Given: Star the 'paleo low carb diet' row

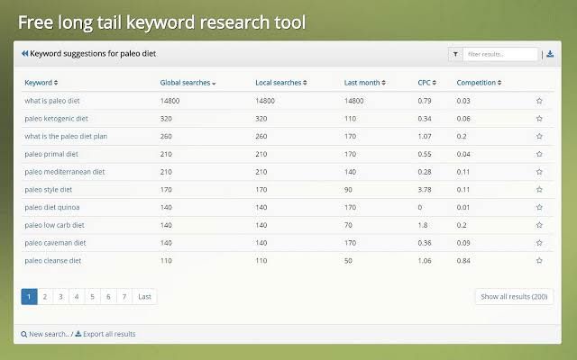Looking at the screenshot, I should (539, 225).
